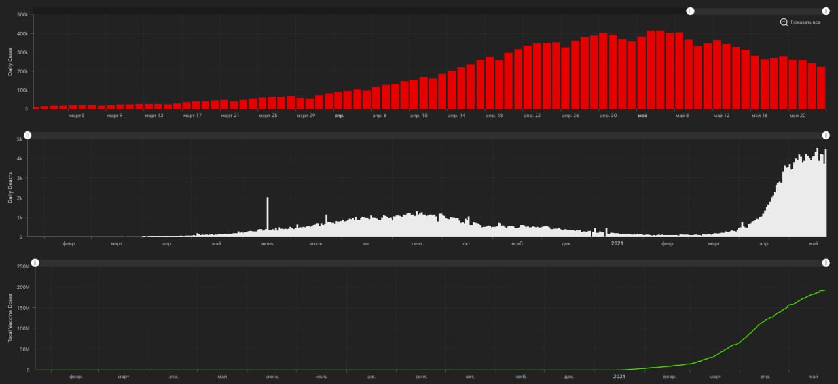Click the 'март 29' date label
The height and width of the screenshot is (384, 838).
(x=306, y=116)
